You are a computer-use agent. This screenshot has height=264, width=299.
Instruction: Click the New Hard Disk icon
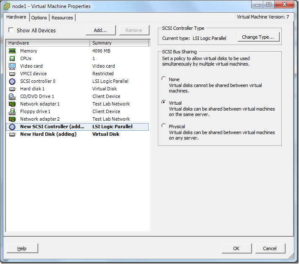click(12, 135)
